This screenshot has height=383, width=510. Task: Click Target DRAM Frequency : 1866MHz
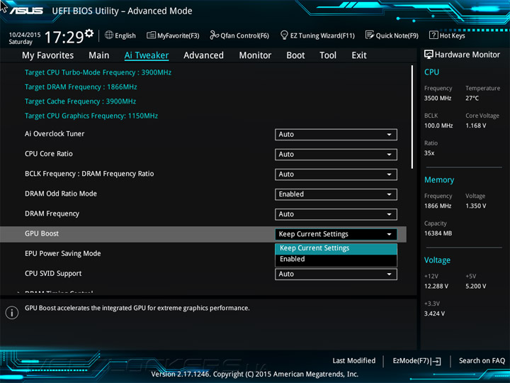tap(81, 87)
